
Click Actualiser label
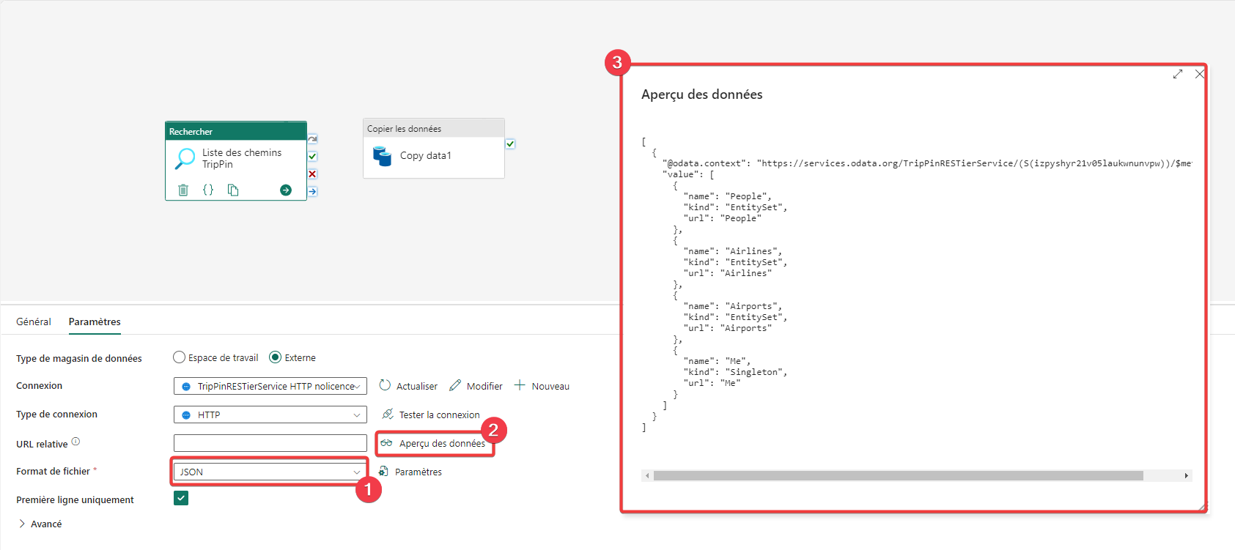417,386
